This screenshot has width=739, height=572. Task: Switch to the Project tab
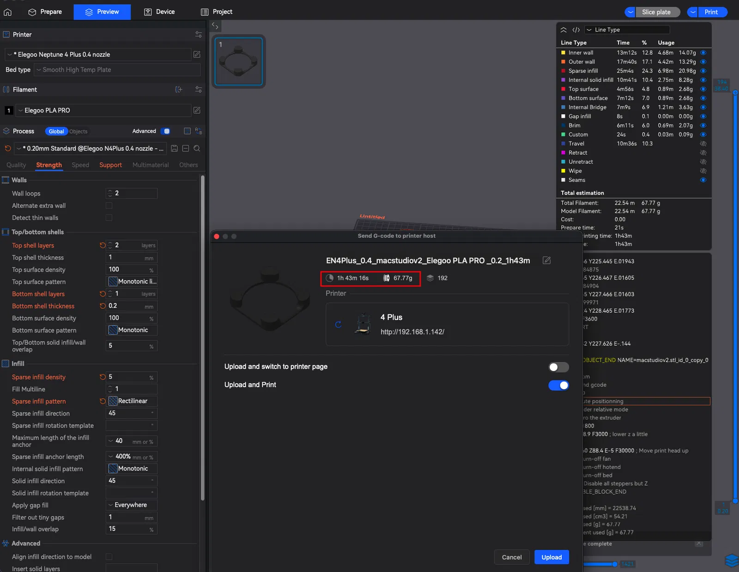pyautogui.click(x=217, y=12)
